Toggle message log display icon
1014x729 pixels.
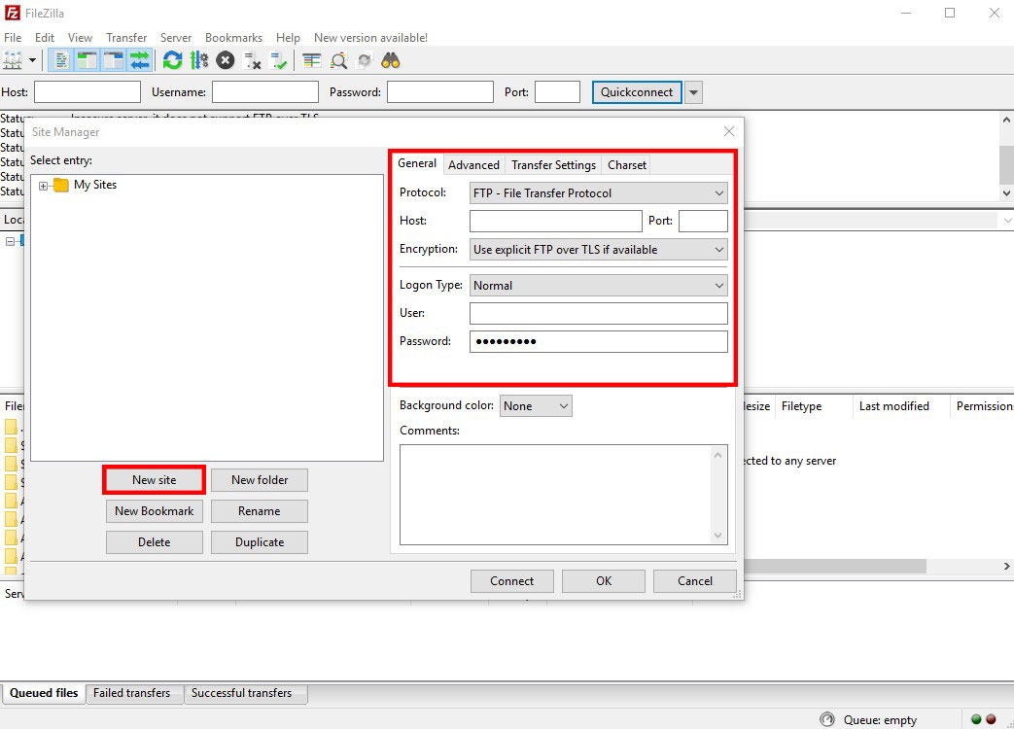coord(61,60)
